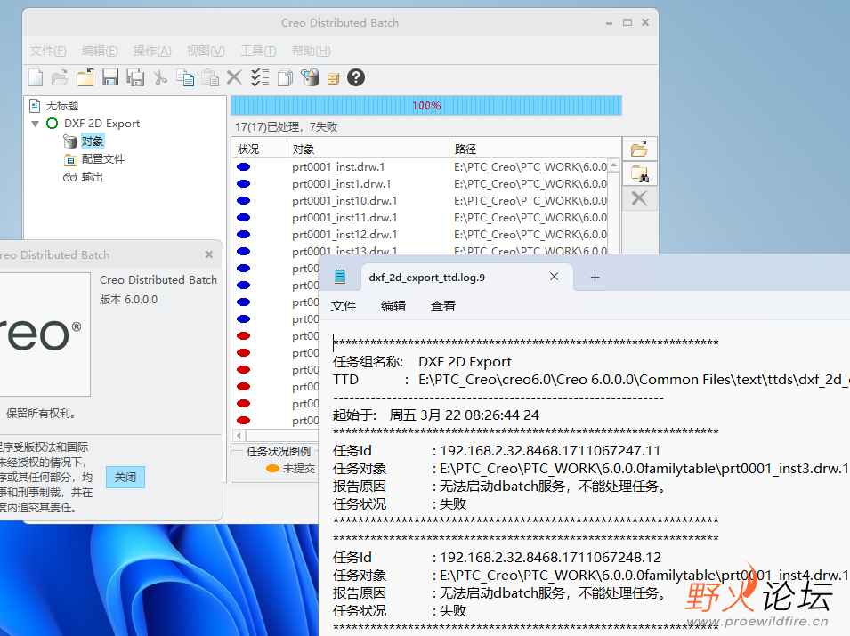
Task: Open the Notepad 查看 menu
Action: coord(443,306)
